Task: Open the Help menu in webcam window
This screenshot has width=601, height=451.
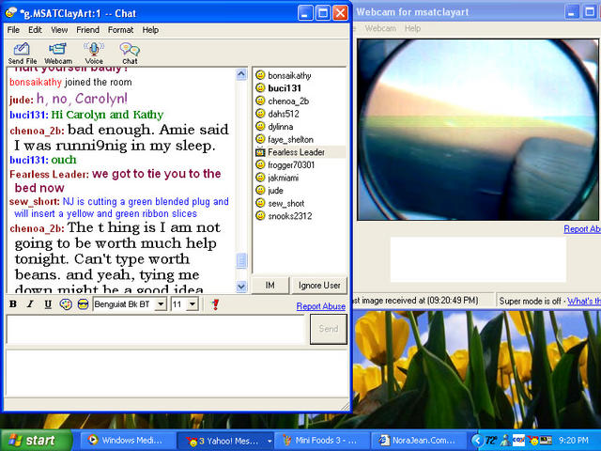Action: coord(412,28)
